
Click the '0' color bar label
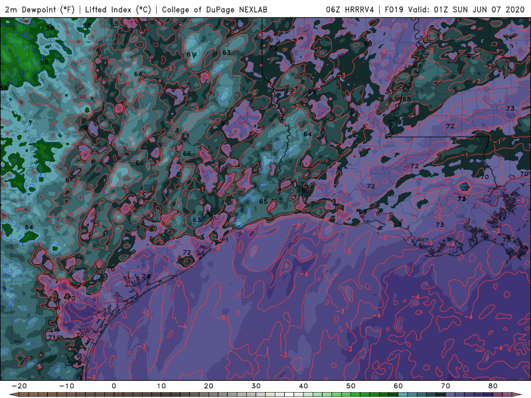[x=114, y=386]
